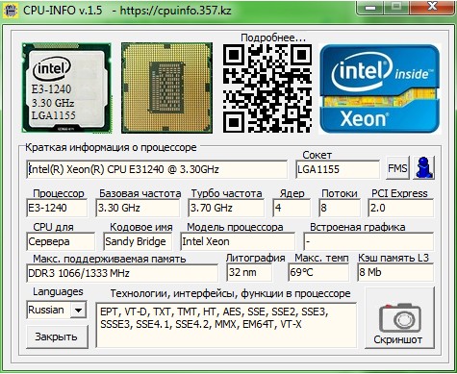Minimize the CPU-INFO window
The image size is (457, 374).
(x=371, y=7)
